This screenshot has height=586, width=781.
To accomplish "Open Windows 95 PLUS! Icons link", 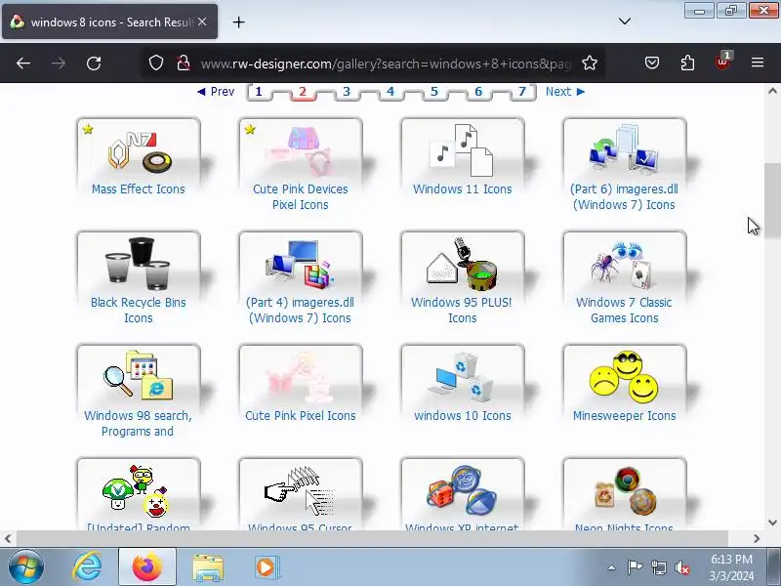I will [x=462, y=310].
